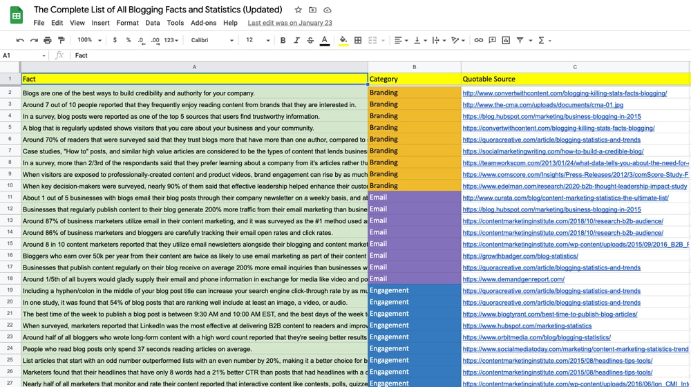The height and width of the screenshot is (387, 691).
Task: Open the View menu
Action: [x=77, y=23]
